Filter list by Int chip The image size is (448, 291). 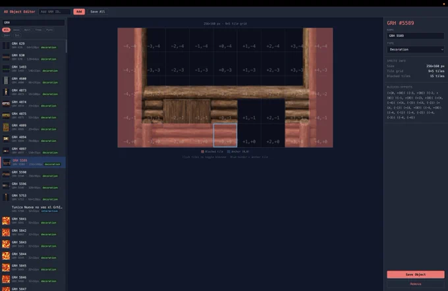[x=17, y=36]
